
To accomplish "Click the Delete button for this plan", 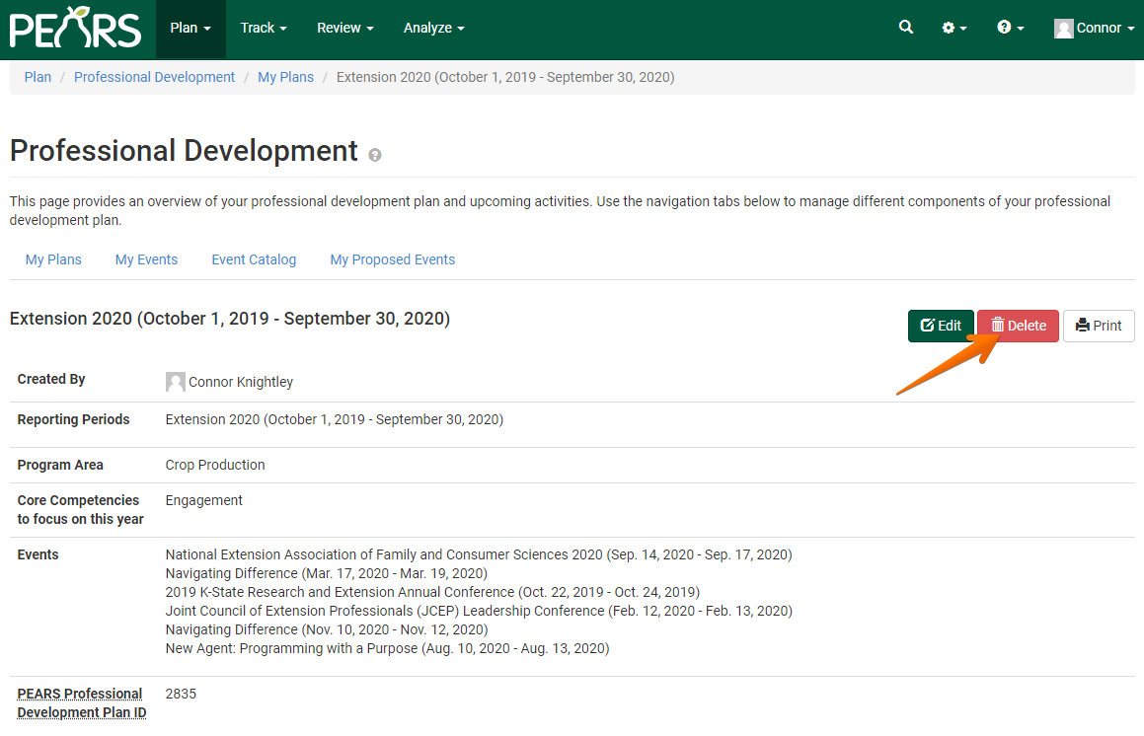I will (1018, 325).
